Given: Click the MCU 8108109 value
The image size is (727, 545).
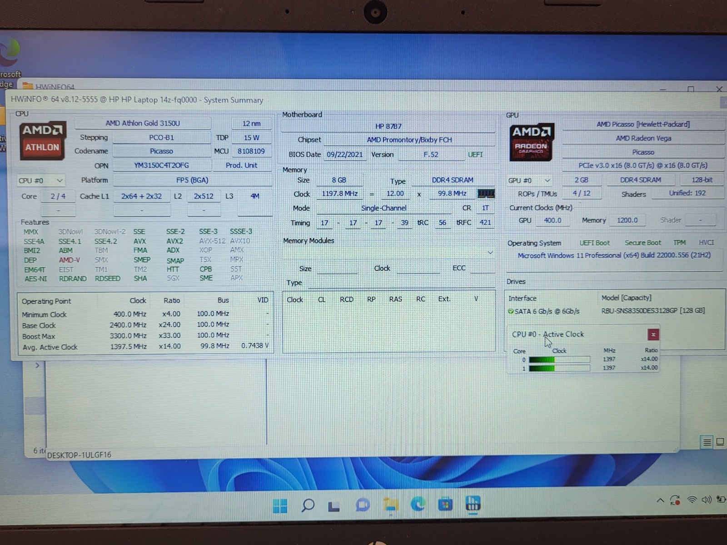Looking at the screenshot, I should coord(251,151).
